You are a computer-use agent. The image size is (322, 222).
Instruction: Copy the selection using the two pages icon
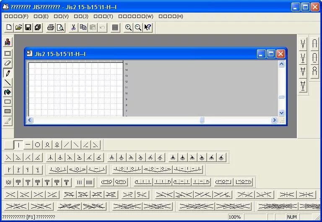pos(83,27)
